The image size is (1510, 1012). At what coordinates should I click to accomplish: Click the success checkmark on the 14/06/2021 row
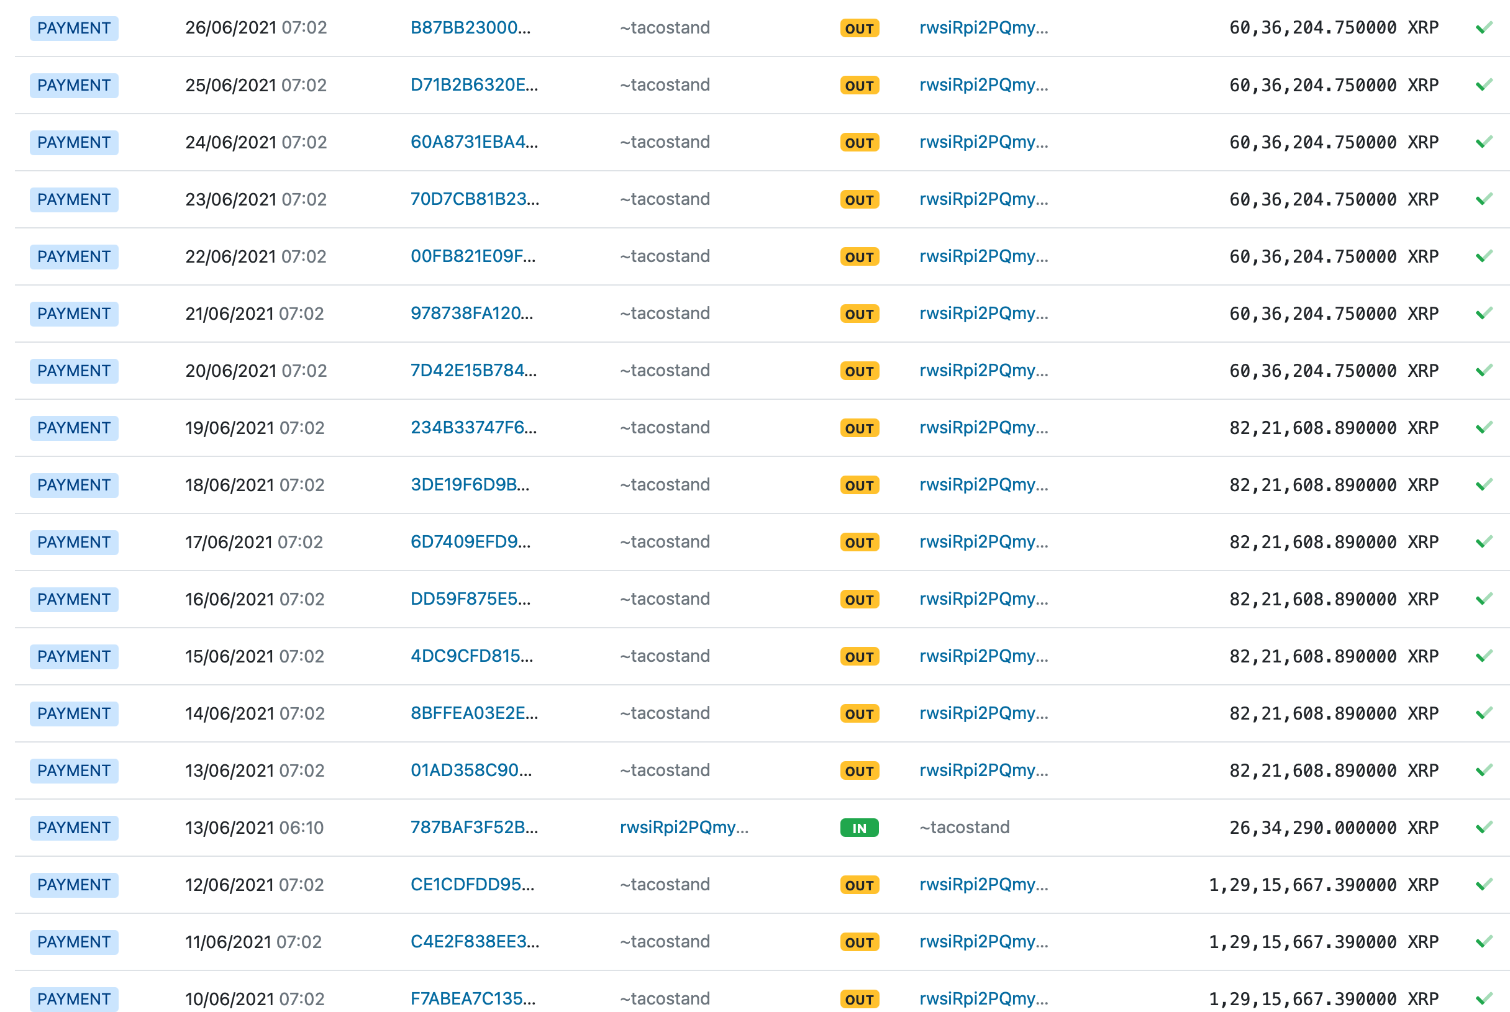1484,713
